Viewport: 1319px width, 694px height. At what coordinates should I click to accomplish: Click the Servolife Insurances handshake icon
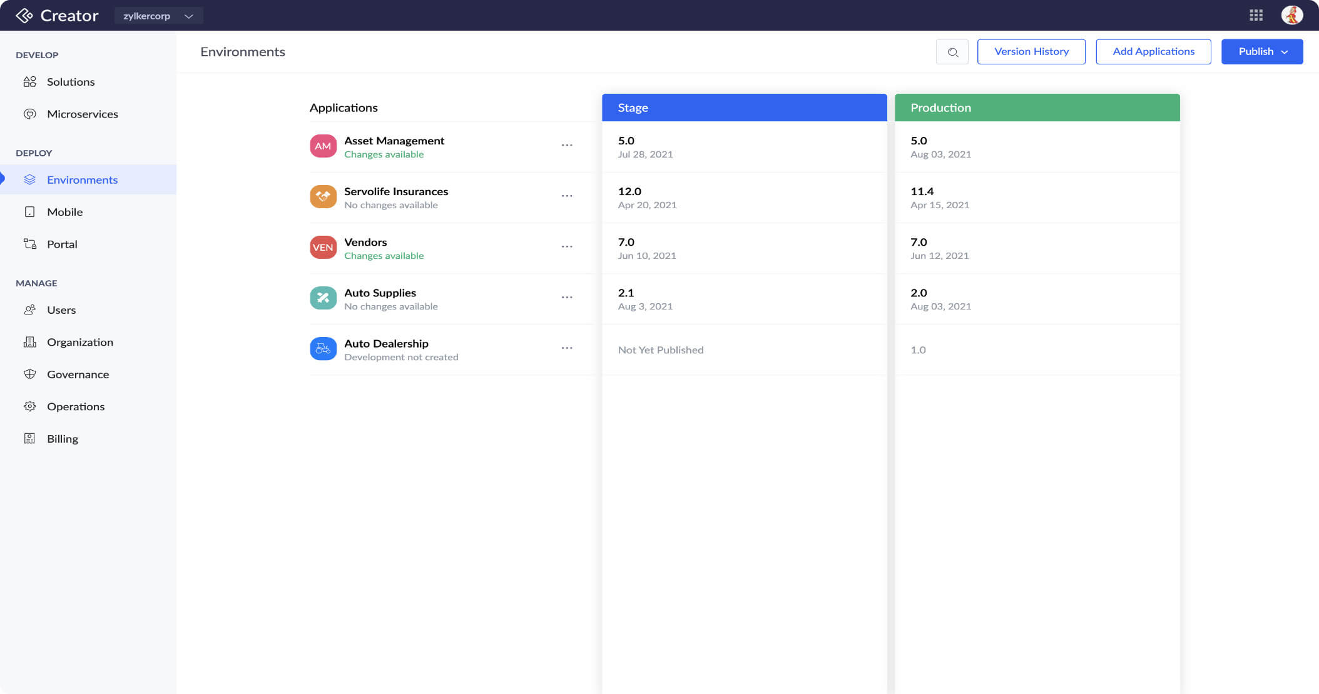click(x=323, y=197)
